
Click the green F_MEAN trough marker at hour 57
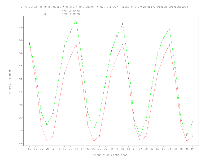(140, 135)
